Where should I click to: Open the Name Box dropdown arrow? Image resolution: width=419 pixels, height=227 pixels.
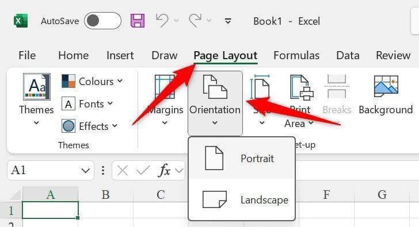86,171
